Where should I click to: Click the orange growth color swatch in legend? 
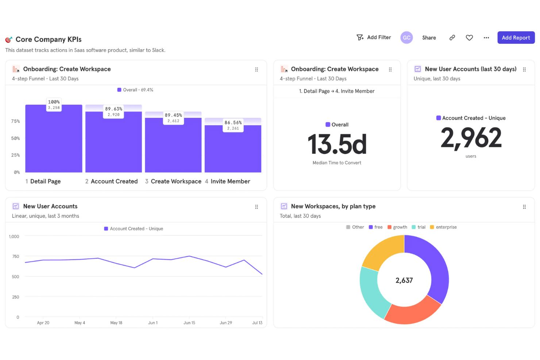click(389, 227)
